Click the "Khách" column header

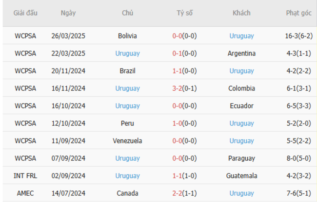(x=241, y=13)
